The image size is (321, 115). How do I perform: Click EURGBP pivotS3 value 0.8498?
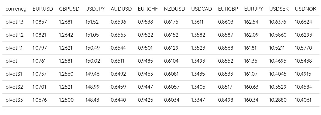point(226,100)
